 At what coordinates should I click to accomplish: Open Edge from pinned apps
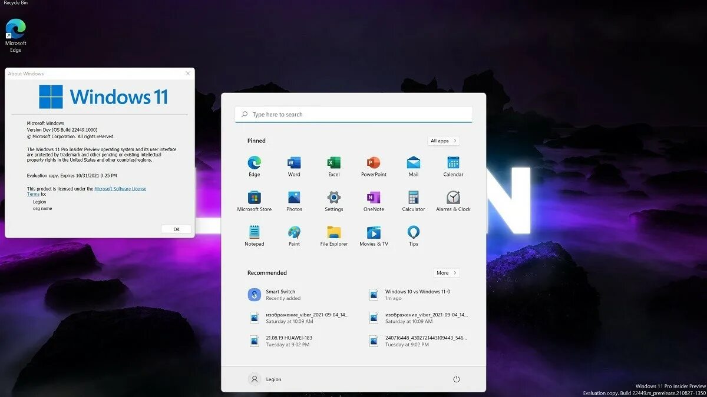pyautogui.click(x=254, y=166)
